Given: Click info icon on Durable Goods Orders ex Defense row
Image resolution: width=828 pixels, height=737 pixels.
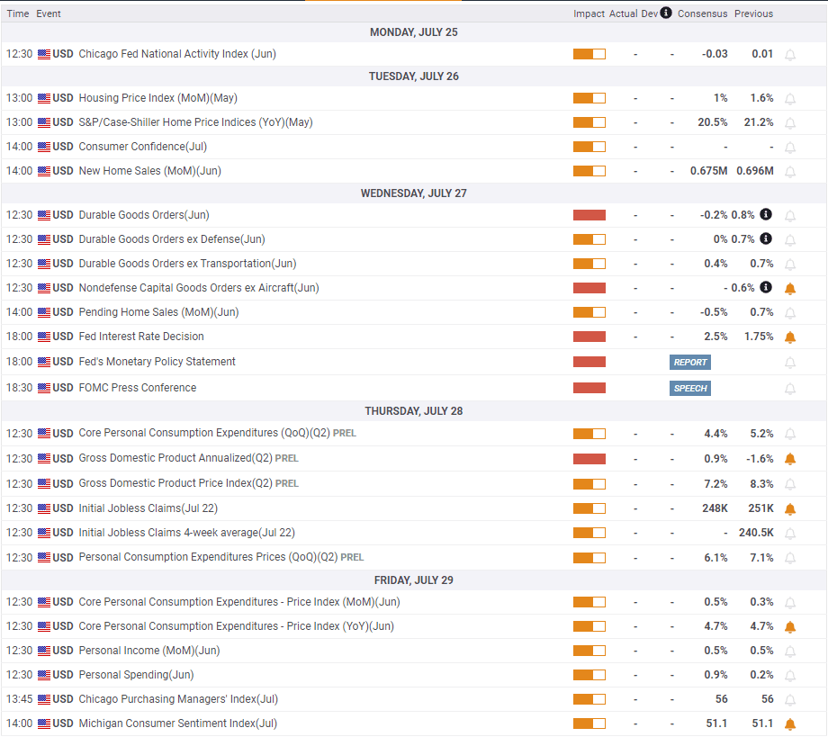Looking at the screenshot, I should (766, 238).
